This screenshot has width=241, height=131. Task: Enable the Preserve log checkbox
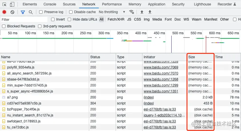click(x=41, y=12)
